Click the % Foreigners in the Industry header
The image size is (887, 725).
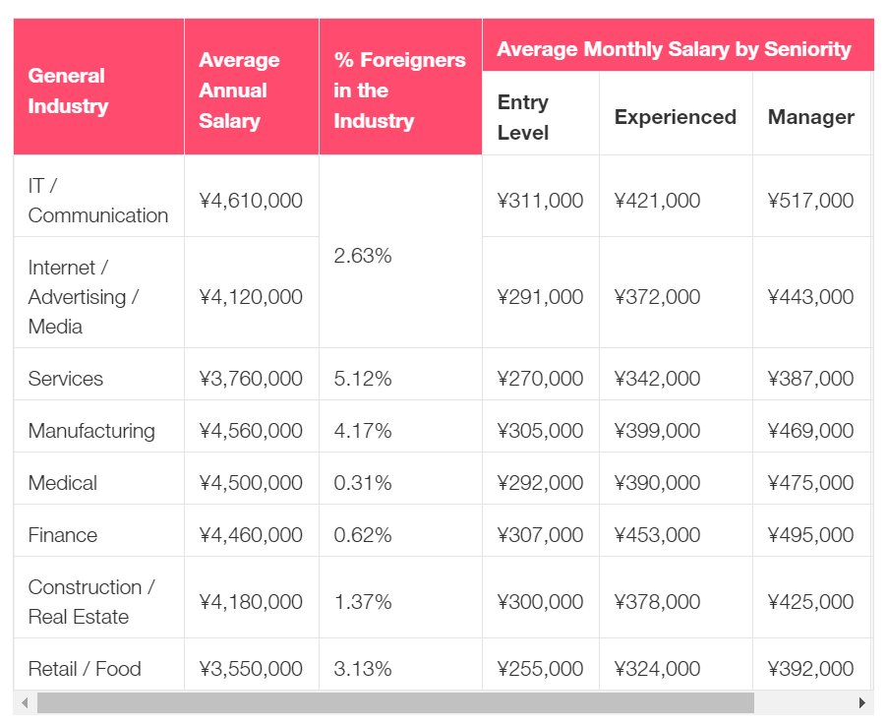pyautogui.click(x=400, y=87)
